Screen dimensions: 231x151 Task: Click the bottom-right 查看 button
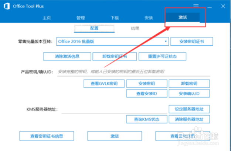pyautogui.click(x=183, y=136)
